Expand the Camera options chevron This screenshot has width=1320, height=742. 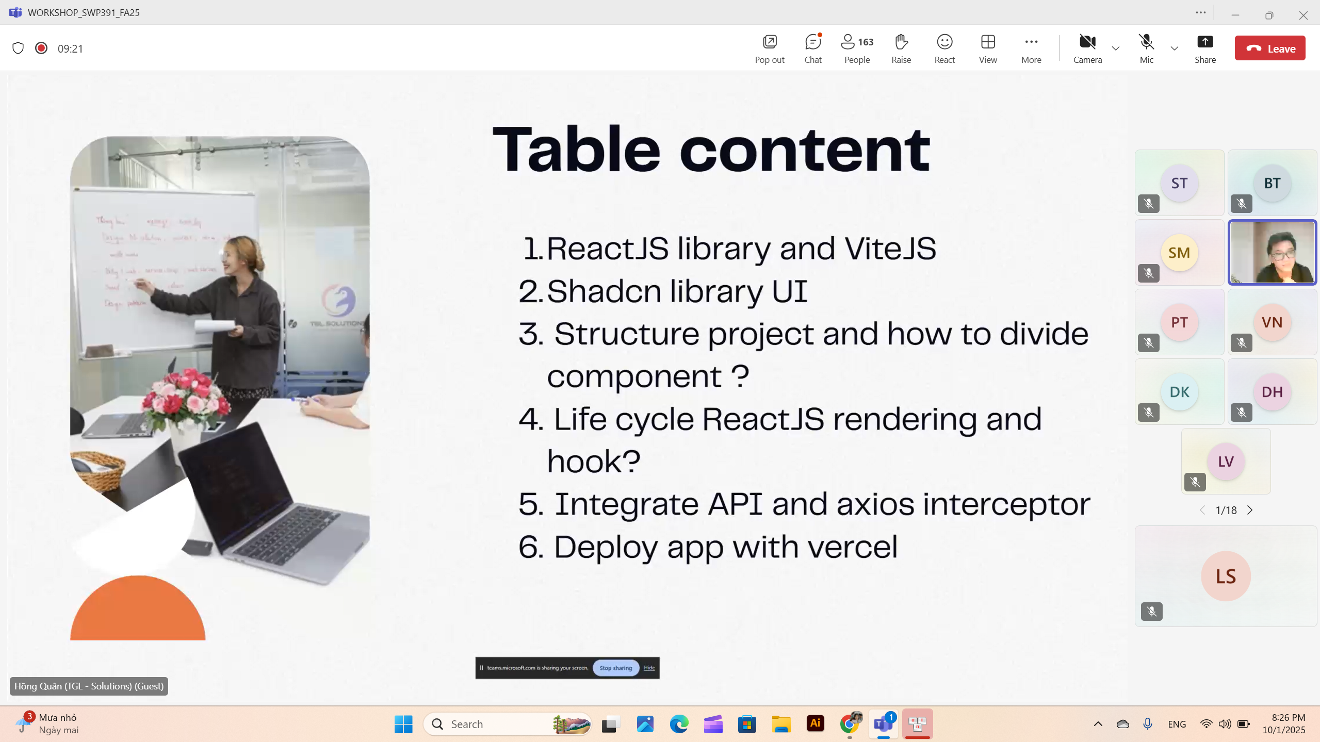click(x=1115, y=48)
